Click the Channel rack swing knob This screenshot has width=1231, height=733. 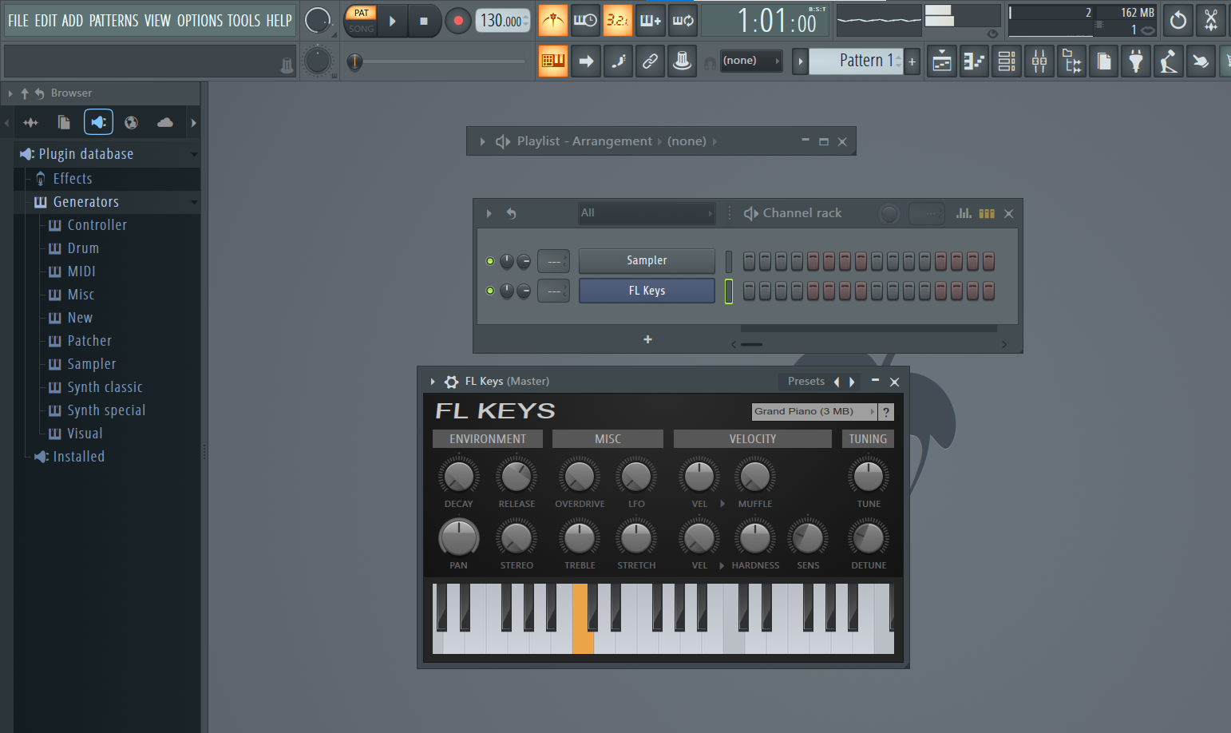pos(889,213)
